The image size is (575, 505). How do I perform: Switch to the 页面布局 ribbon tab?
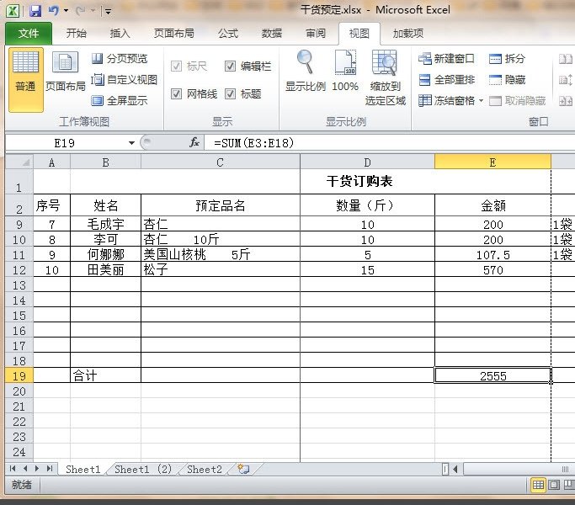pyautogui.click(x=173, y=34)
